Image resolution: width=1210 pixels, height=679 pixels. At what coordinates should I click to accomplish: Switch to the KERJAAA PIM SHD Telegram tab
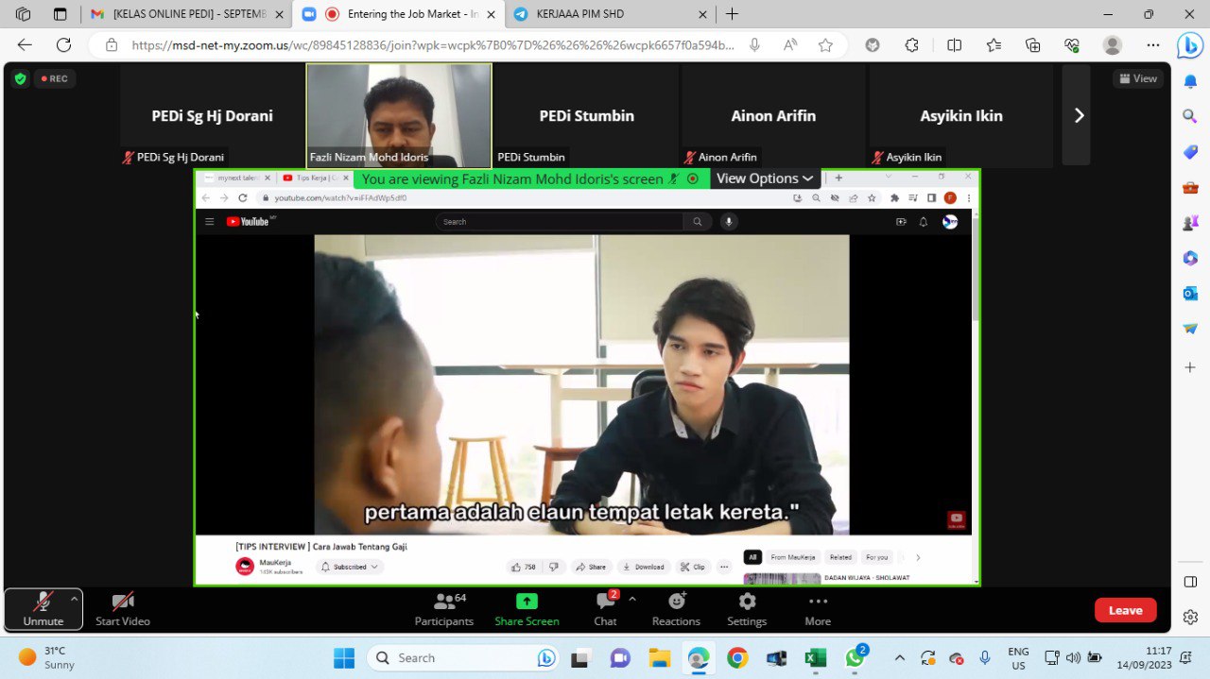click(x=611, y=14)
